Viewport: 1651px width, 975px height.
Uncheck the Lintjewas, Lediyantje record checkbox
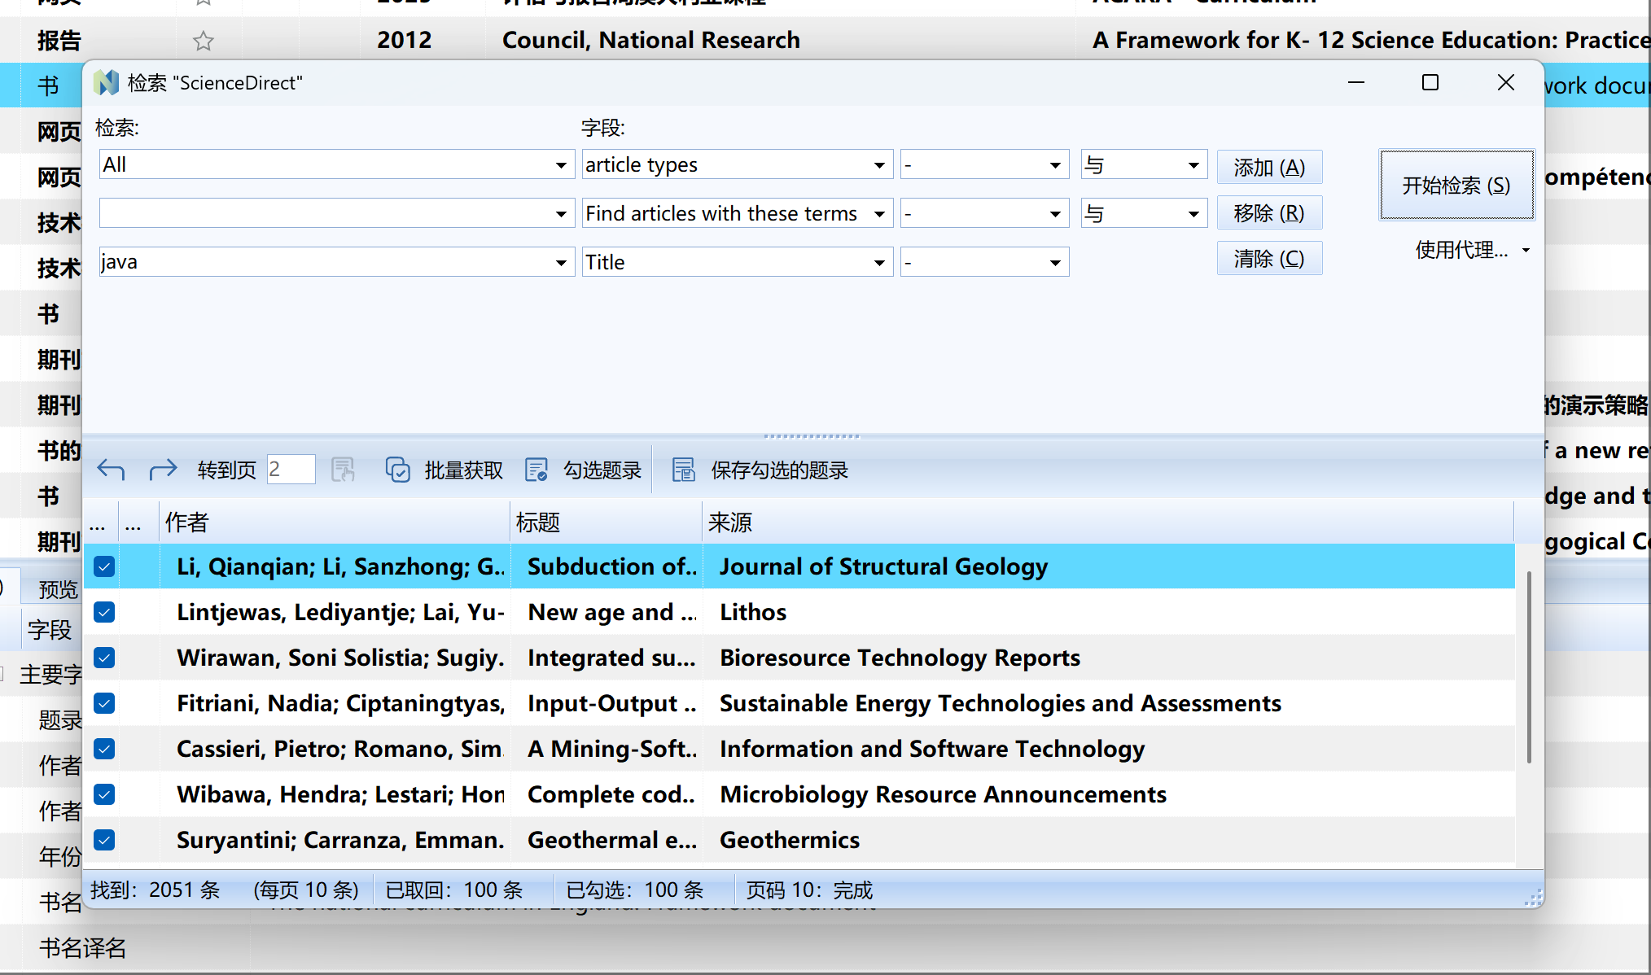point(104,612)
